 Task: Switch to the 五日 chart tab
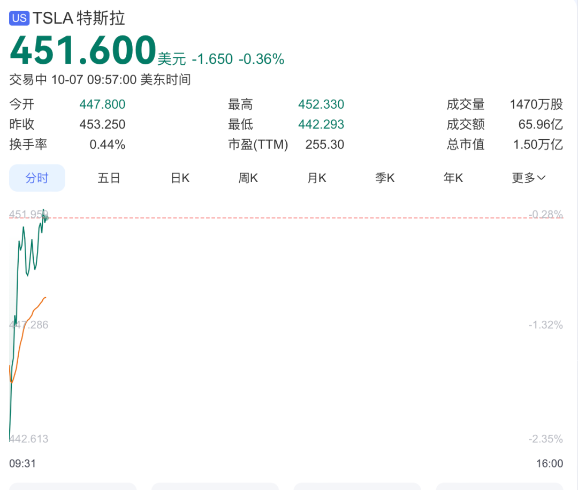(109, 178)
